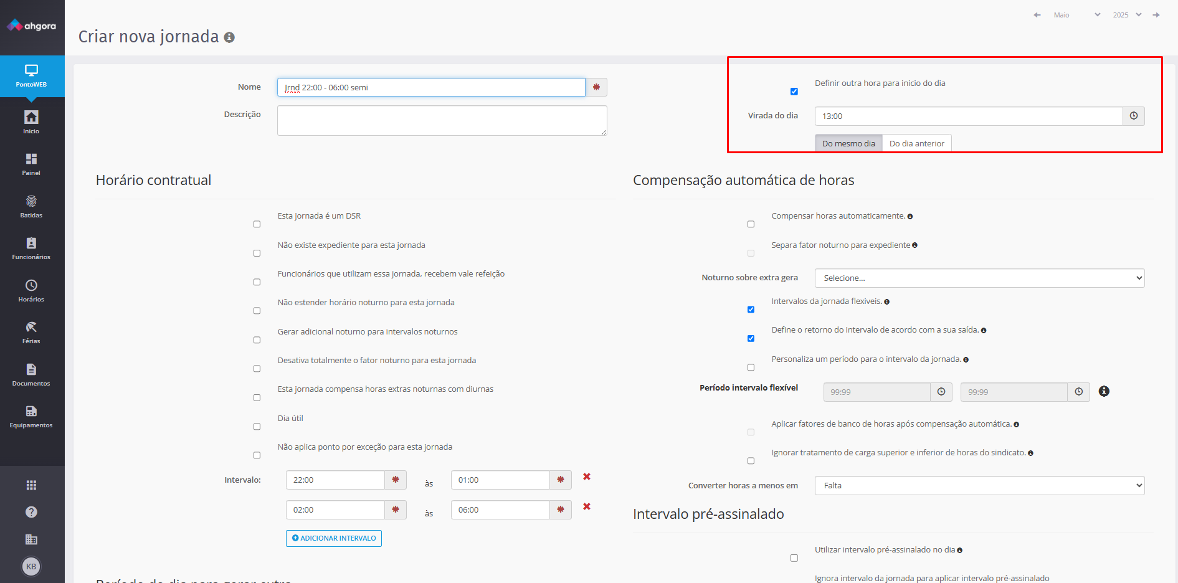Check Não estender horário noturno
The width and height of the screenshot is (1178, 583).
pyautogui.click(x=257, y=311)
